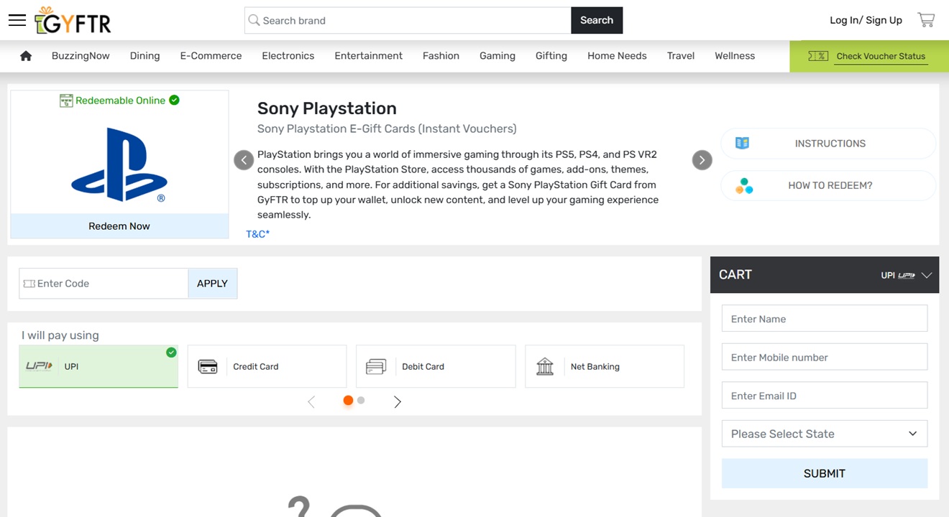This screenshot has width=949, height=517.
Task: Open the Home Needs category
Action: point(617,56)
